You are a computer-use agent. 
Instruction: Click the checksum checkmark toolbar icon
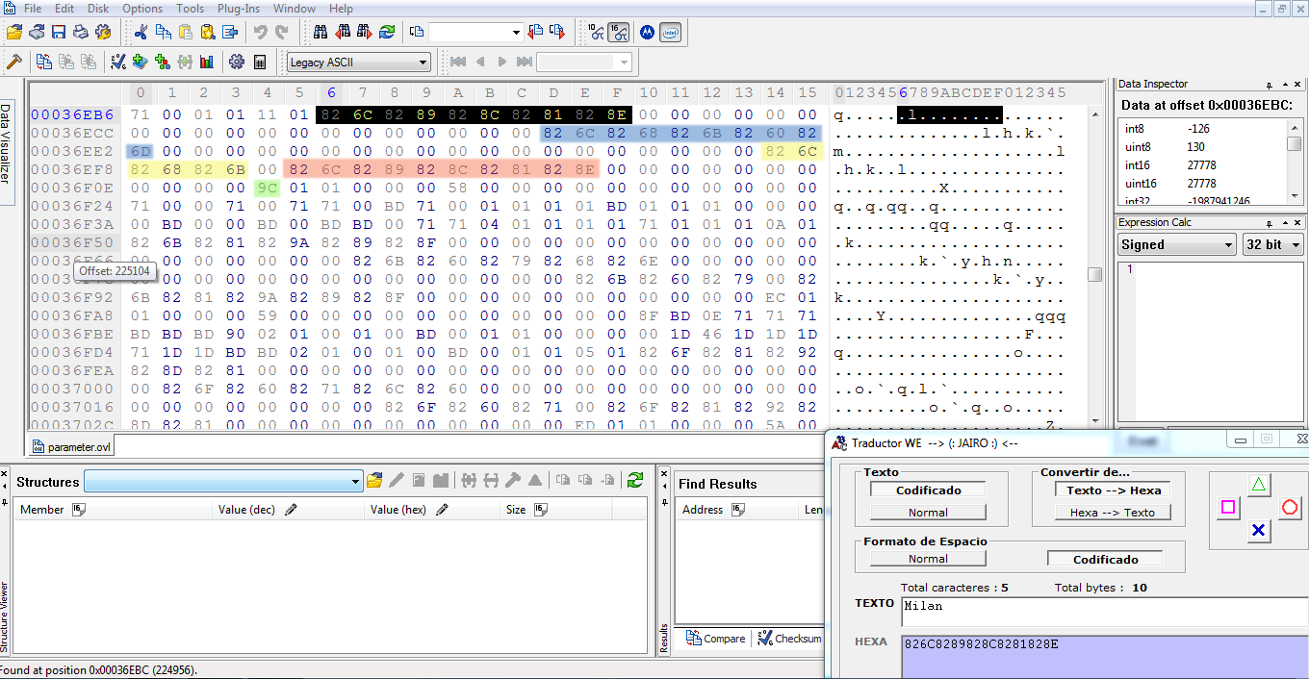pyautogui.click(x=118, y=62)
